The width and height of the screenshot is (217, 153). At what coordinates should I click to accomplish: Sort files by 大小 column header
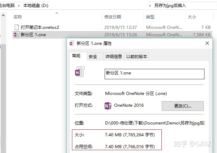[192, 17]
